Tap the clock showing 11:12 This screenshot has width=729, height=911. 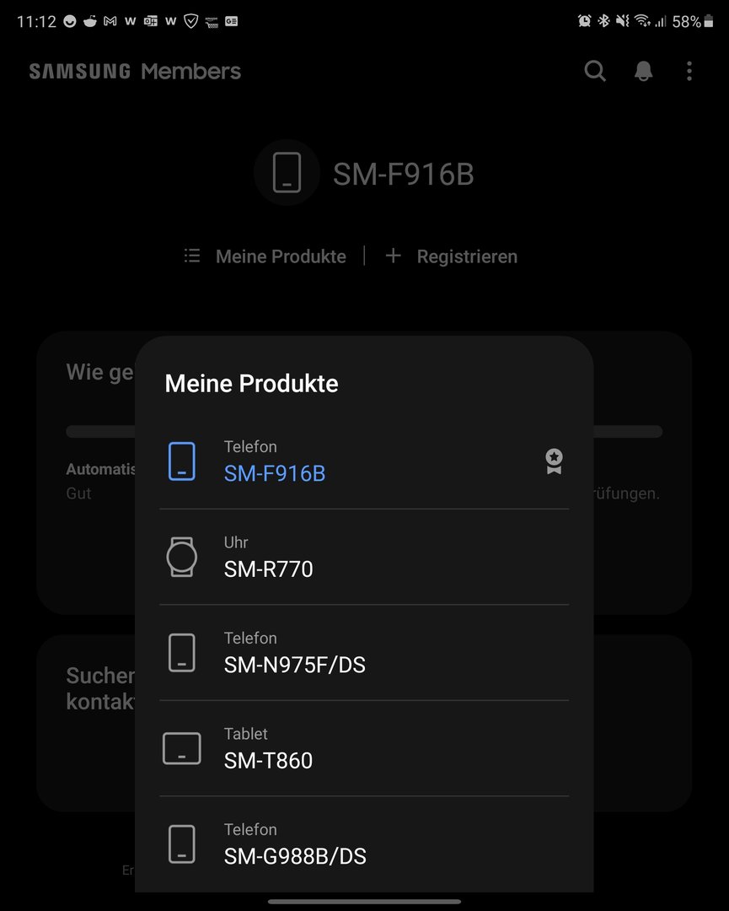tap(36, 21)
